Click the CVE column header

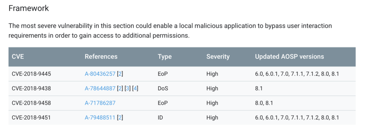[18, 57]
